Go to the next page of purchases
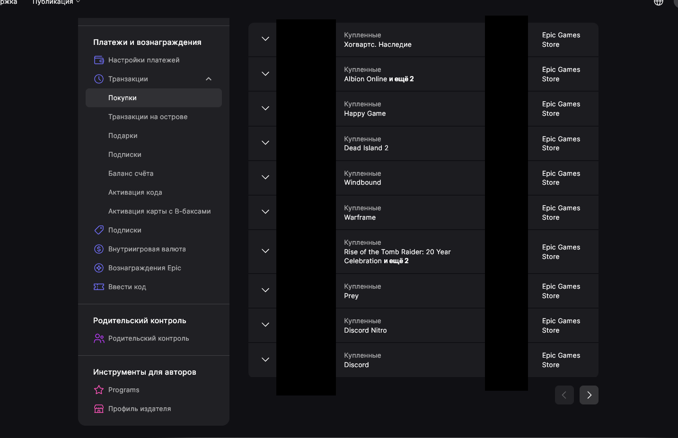Viewport: 678px width, 438px height. click(589, 395)
